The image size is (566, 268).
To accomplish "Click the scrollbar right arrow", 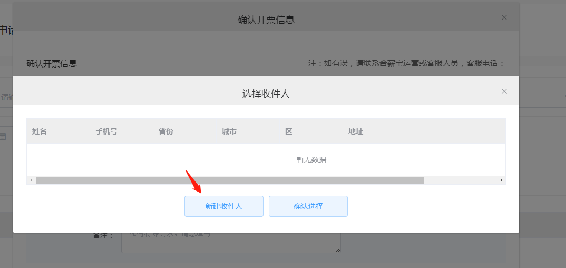I will [x=501, y=180].
